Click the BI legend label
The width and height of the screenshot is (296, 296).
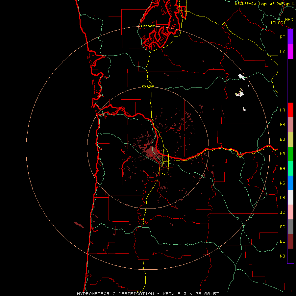[282, 241]
